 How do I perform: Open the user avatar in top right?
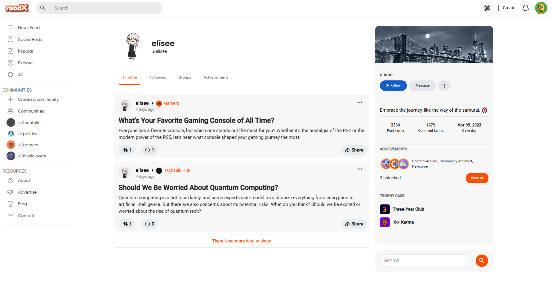click(x=541, y=8)
